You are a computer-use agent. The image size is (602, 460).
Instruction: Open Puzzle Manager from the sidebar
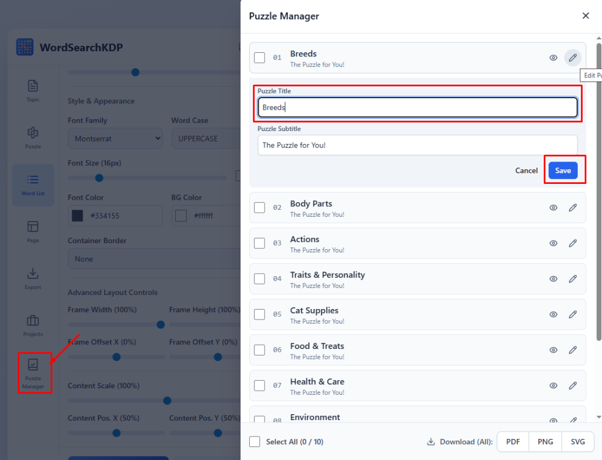(34, 372)
